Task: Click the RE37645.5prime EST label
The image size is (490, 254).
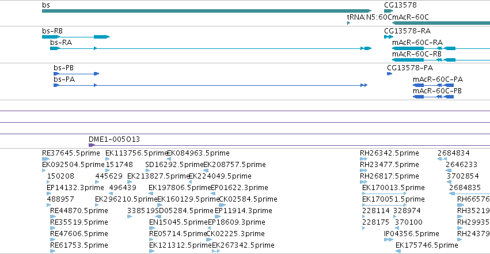Action: (x=71, y=153)
